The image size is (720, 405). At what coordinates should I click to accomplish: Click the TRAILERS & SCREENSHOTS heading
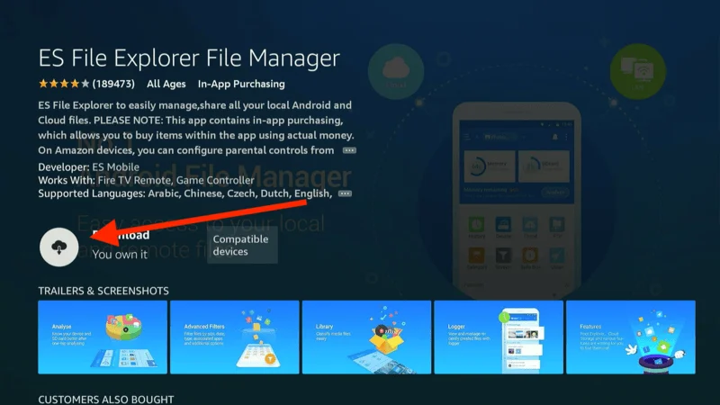pyautogui.click(x=103, y=291)
